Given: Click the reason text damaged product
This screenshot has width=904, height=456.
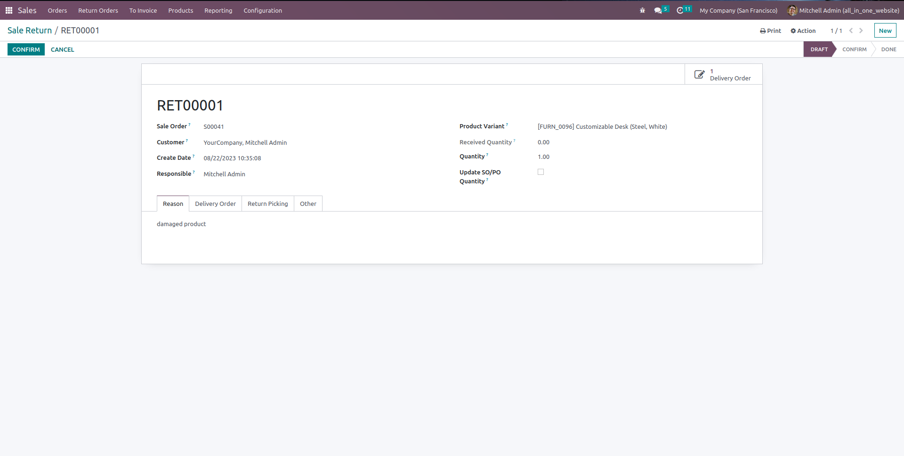Looking at the screenshot, I should pos(181,224).
